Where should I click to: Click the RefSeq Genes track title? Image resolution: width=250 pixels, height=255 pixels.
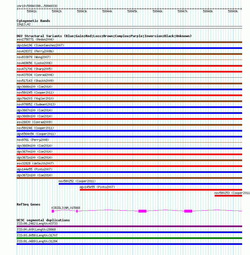[28, 204]
